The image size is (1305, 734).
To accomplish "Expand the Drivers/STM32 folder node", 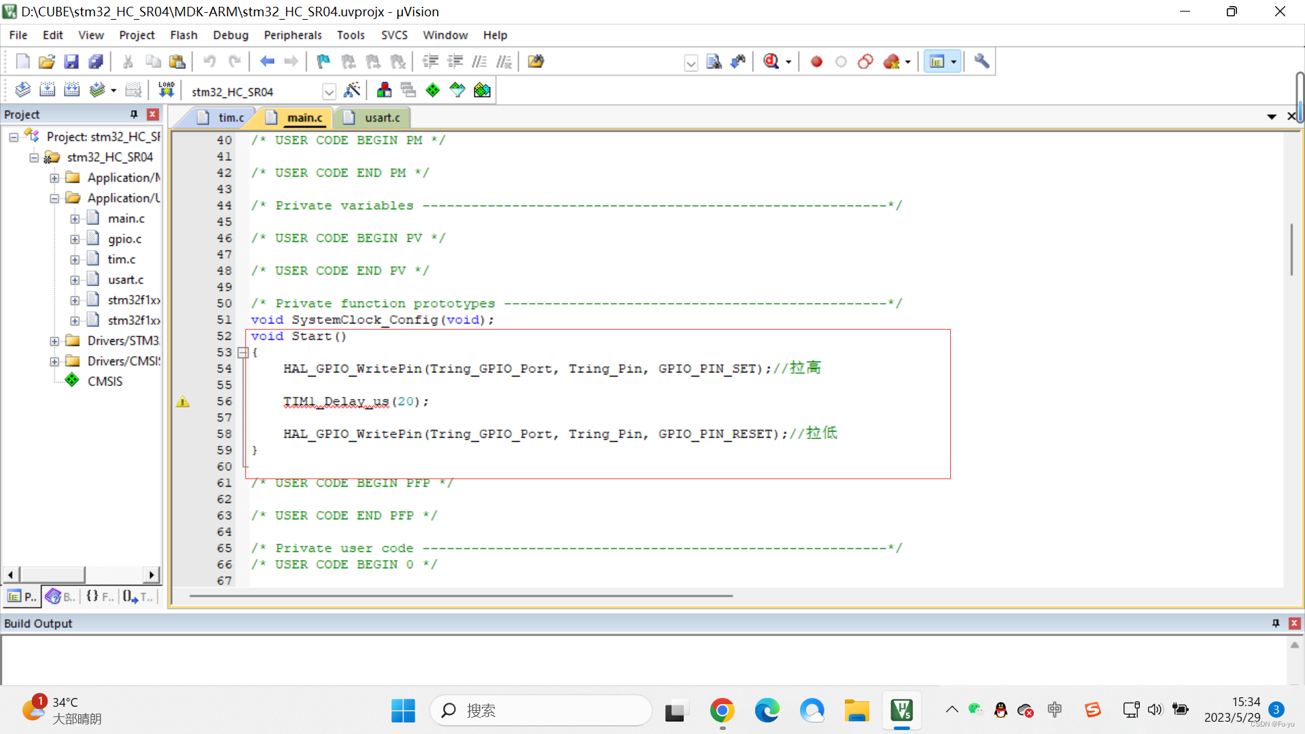I will (x=54, y=341).
